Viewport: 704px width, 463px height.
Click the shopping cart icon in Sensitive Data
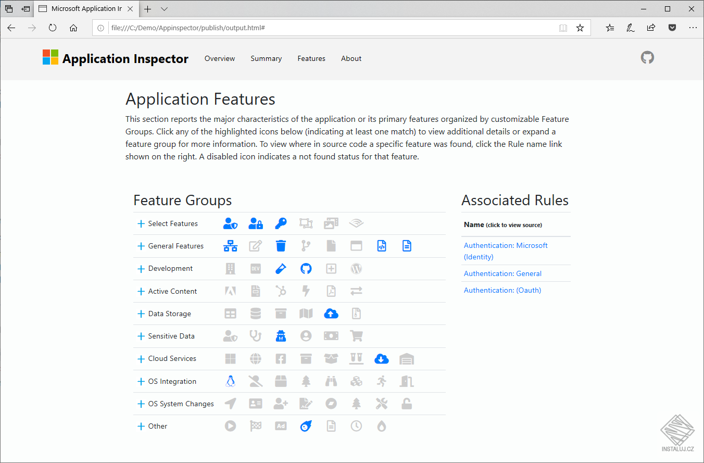pyautogui.click(x=356, y=336)
